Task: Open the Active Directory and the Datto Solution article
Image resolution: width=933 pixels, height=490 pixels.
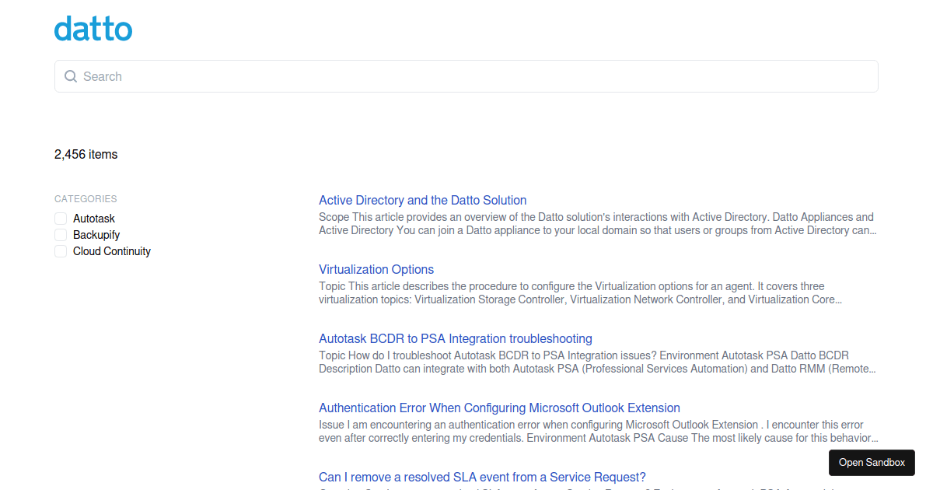Action: (422, 200)
